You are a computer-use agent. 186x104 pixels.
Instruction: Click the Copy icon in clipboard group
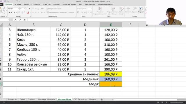click(4, 10)
